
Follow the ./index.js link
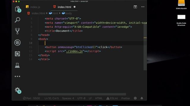[74, 51]
